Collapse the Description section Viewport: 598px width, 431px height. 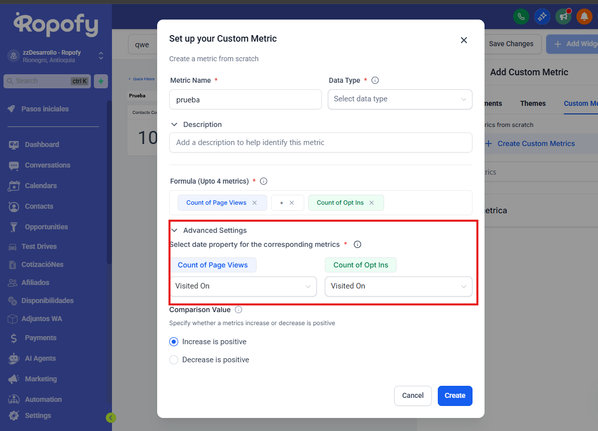175,124
